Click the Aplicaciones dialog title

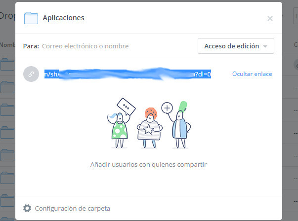coord(63,18)
